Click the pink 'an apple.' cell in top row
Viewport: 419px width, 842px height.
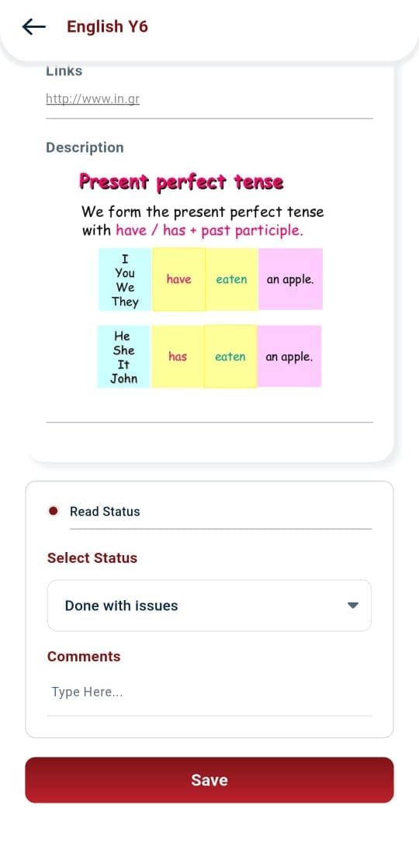click(291, 279)
